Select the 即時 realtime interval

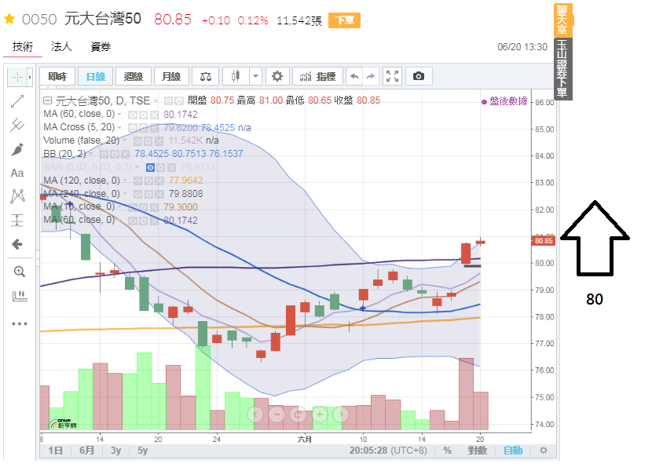tap(57, 76)
